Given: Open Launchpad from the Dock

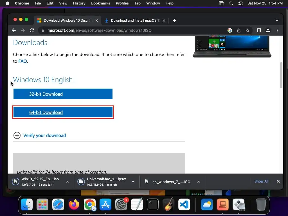Looking at the screenshot, I should click(42, 204).
